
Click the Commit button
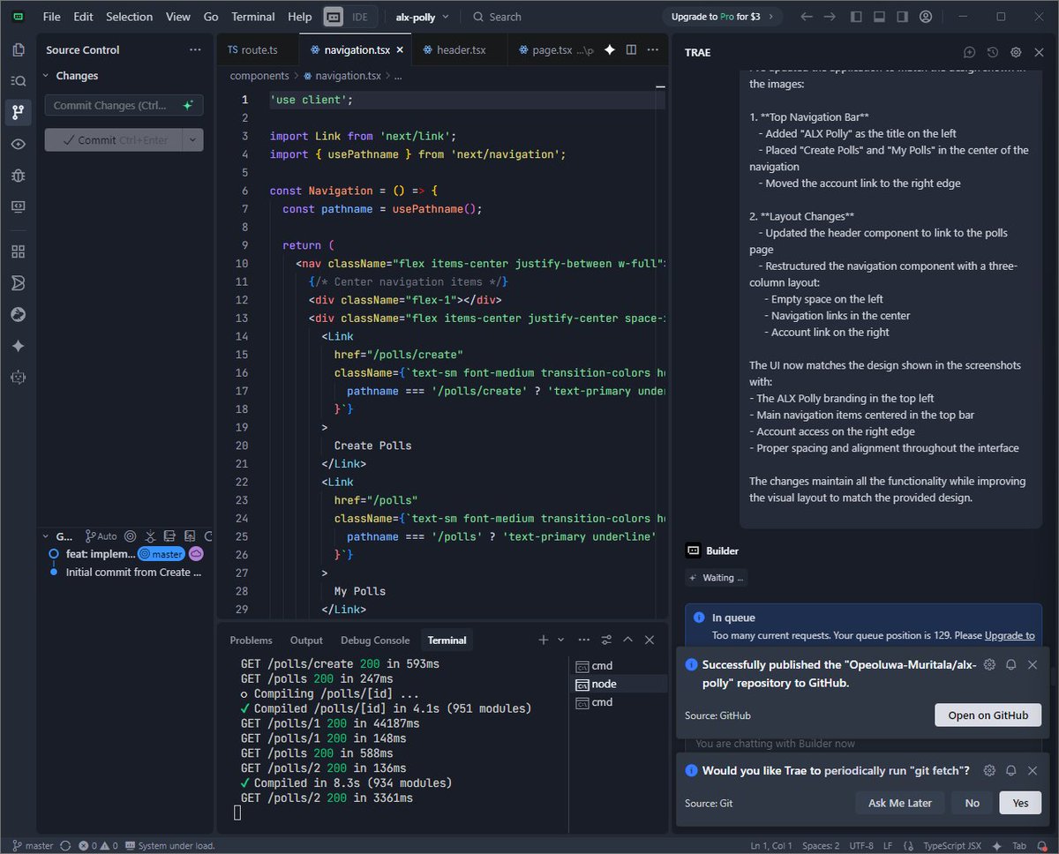[x=114, y=140]
